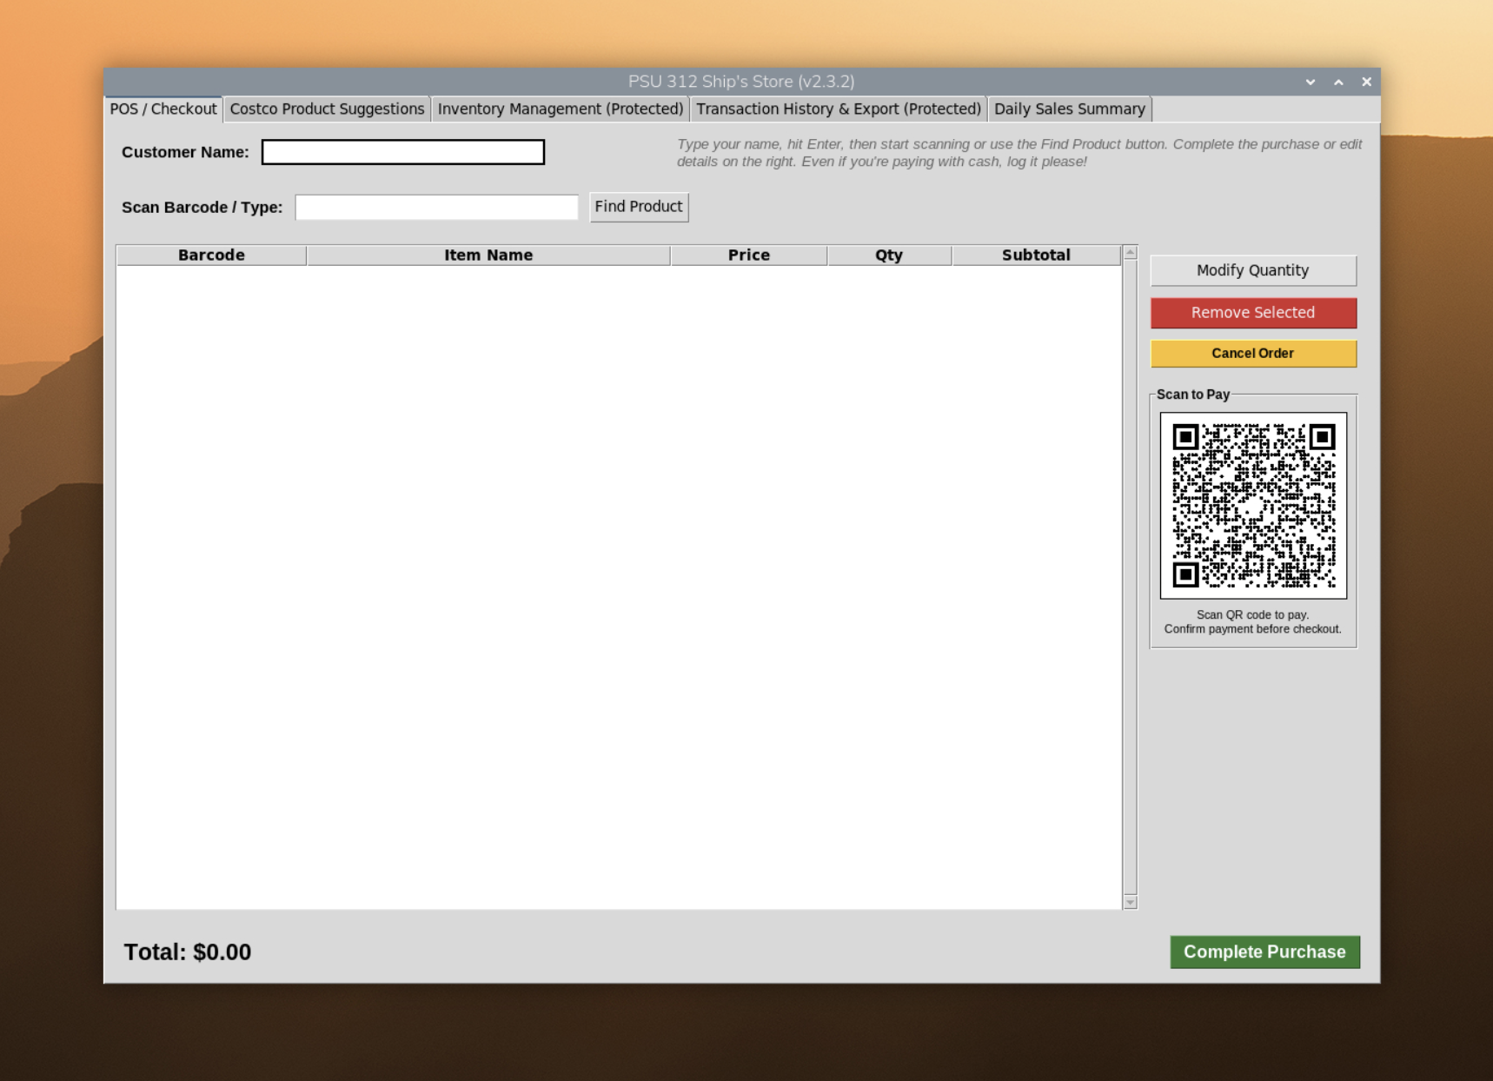Click the yellow Cancel Order button

[x=1253, y=354]
